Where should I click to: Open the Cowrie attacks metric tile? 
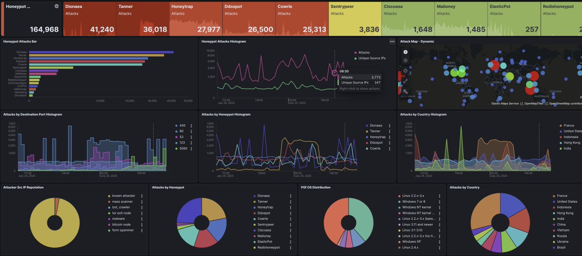pos(302,18)
